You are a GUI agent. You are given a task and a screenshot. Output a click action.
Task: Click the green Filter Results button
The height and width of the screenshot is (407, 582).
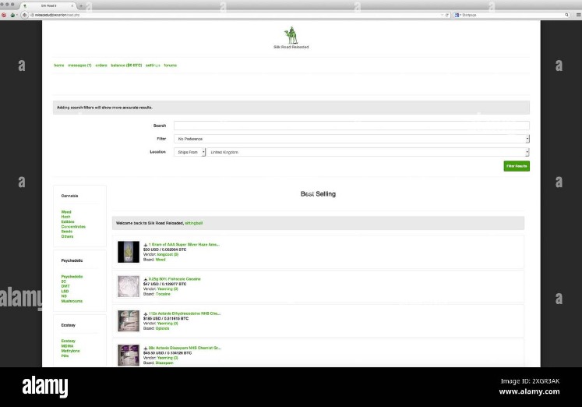coord(517,166)
